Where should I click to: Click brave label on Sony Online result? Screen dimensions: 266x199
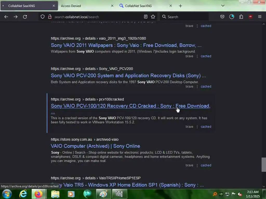pyautogui.click(x=189, y=165)
